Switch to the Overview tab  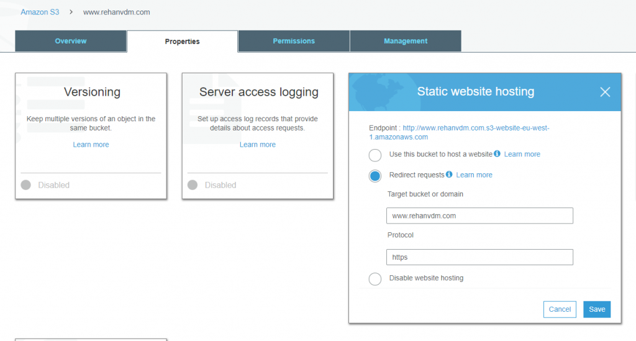(71, 41)
